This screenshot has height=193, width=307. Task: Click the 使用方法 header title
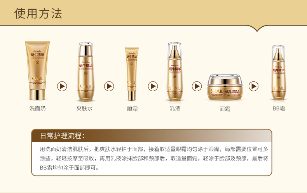(38, 14)
